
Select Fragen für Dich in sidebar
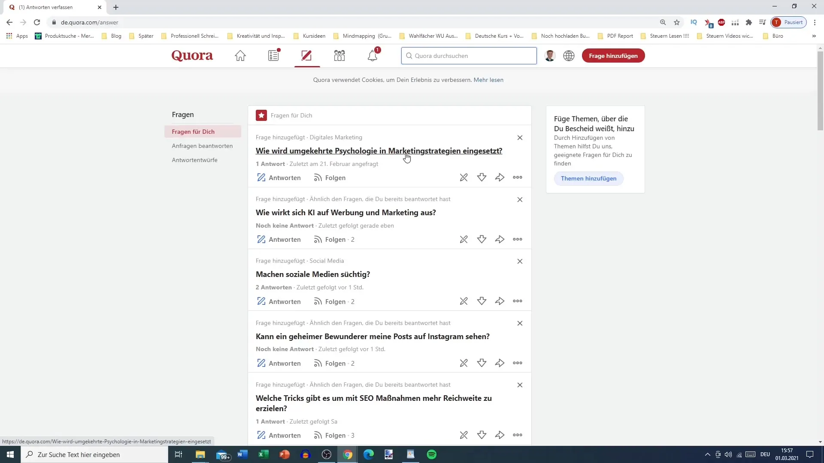click(203, 132)
